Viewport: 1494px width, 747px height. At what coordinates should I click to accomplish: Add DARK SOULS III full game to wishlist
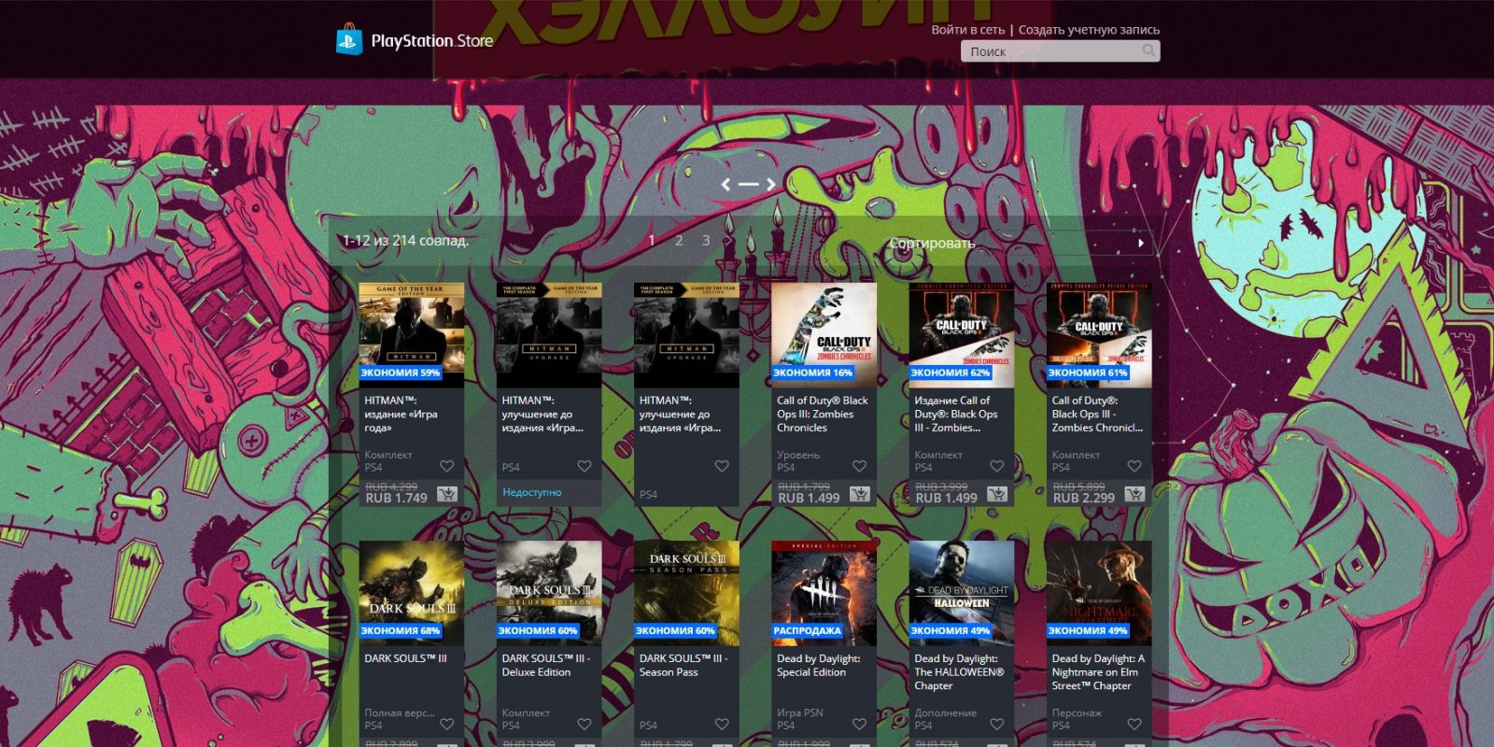tap(446, 724)
